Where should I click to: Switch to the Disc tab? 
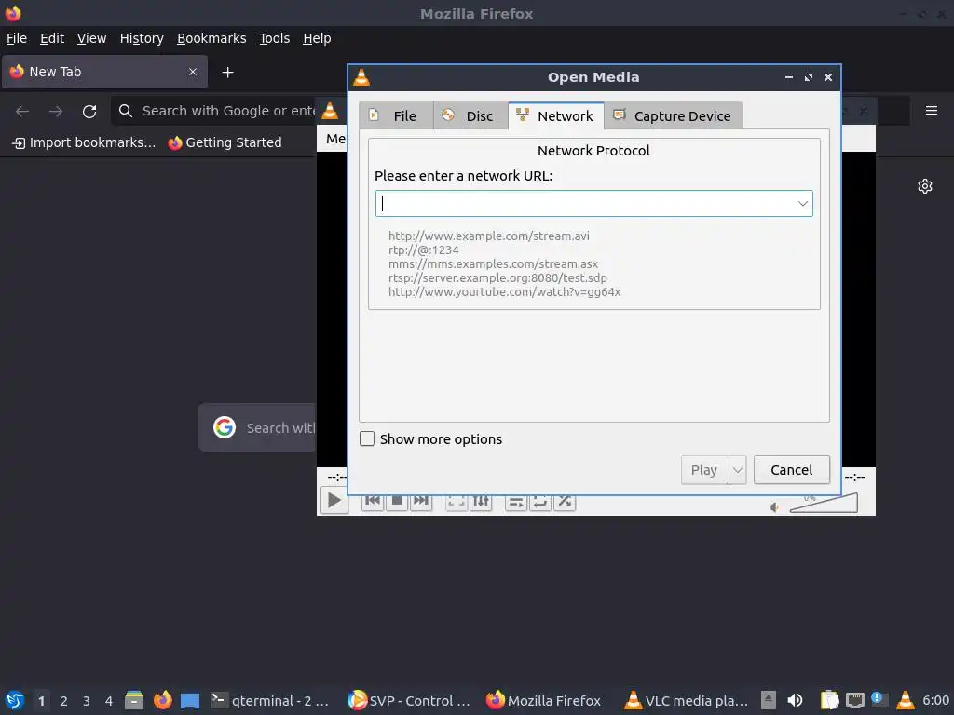[470, 116]
